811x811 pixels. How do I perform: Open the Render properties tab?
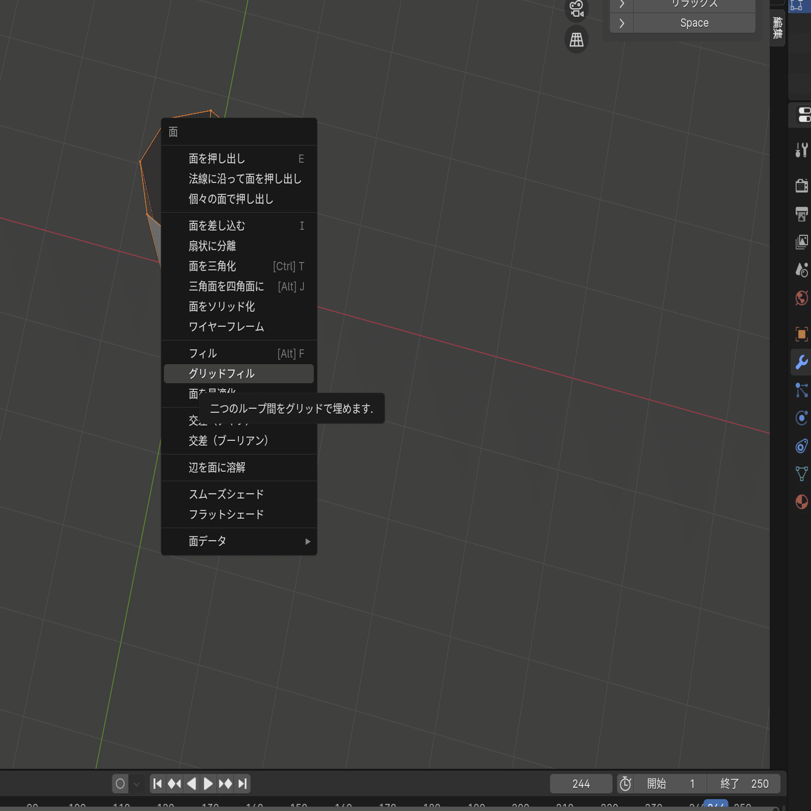pyautogui.click(x=801, y=185)
